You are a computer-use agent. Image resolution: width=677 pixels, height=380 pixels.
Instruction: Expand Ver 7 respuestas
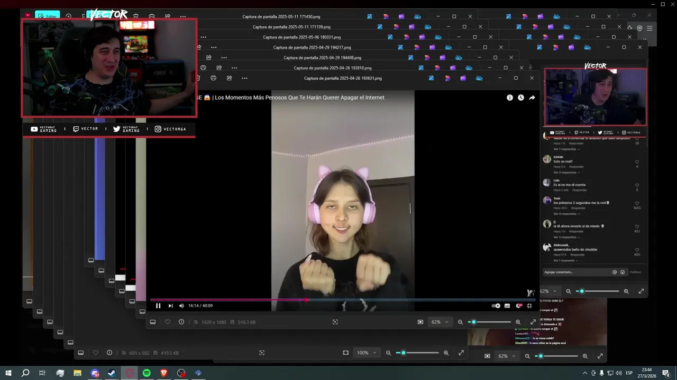[566, 149]
